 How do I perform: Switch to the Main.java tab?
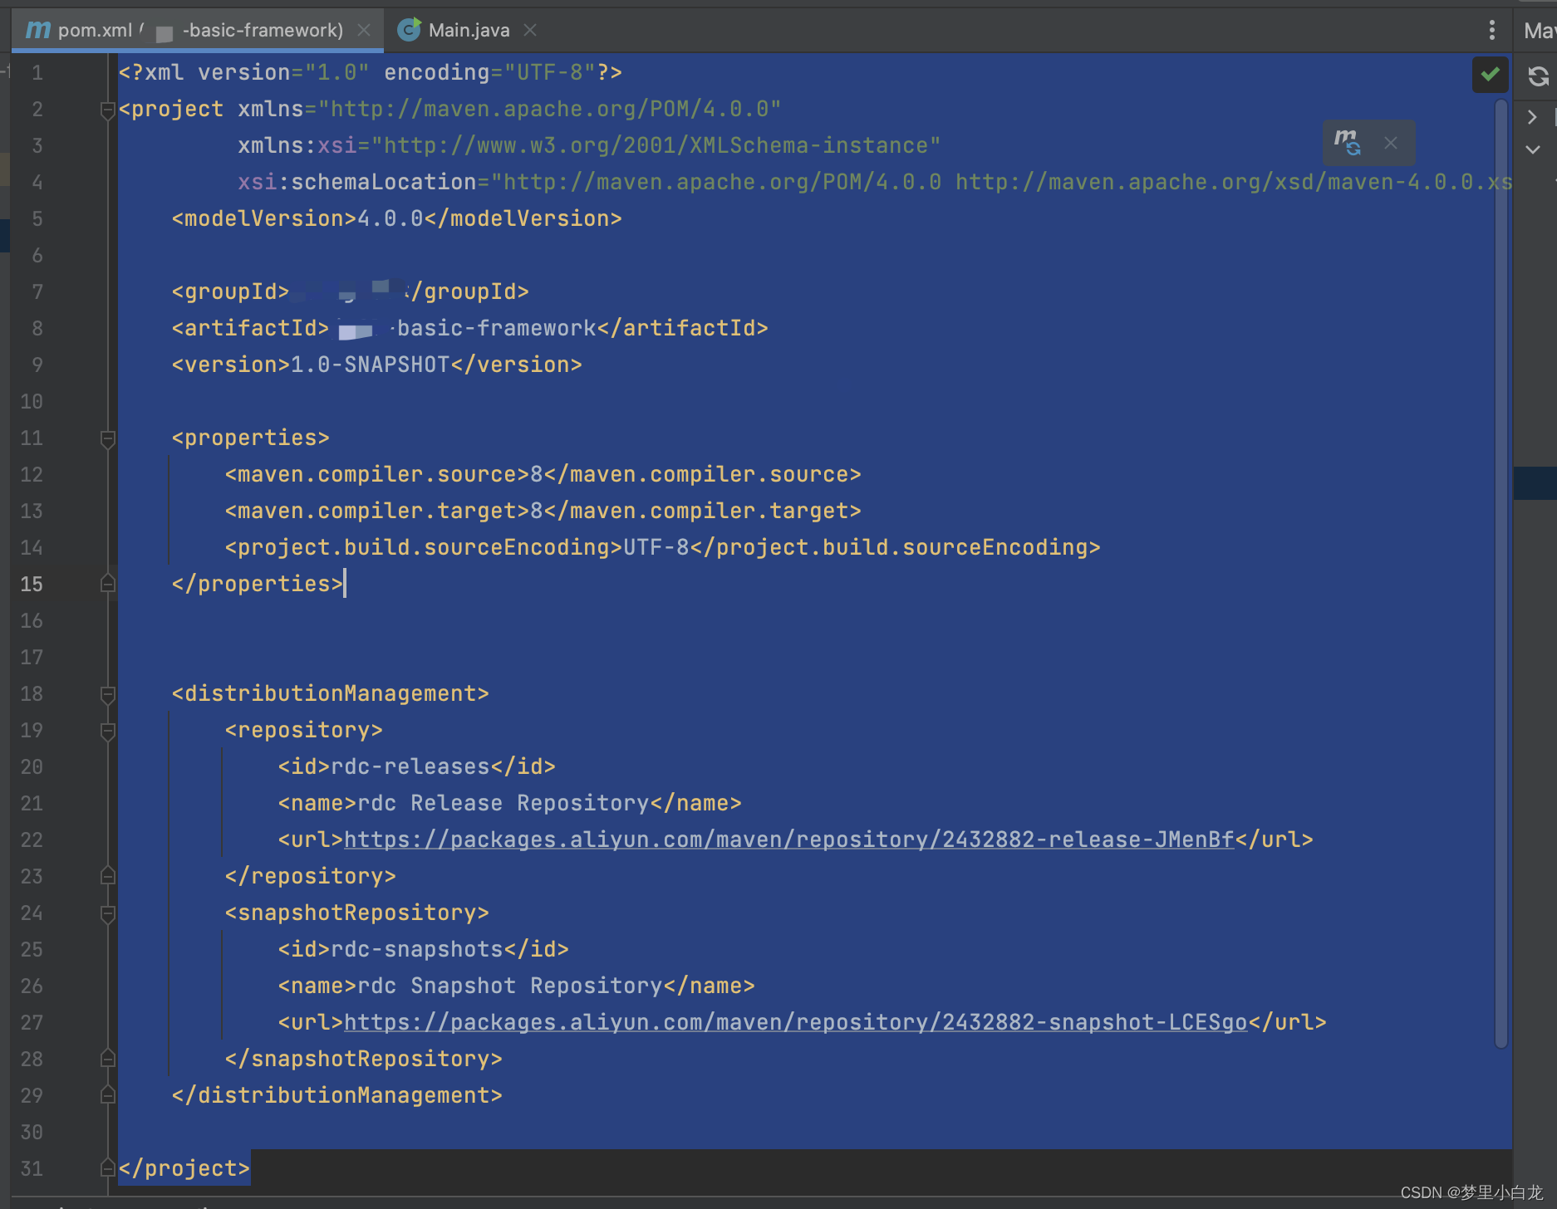click(469, 31)
